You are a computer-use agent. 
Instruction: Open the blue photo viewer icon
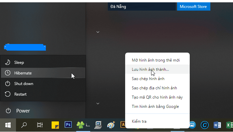[193, 125]
